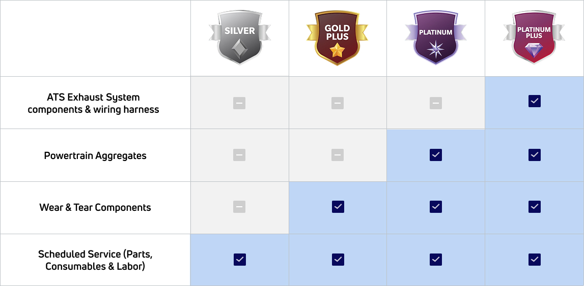Image resolution: width=584 pixels, height=286 pixels.
Task: Click Silver's ATS Exhaust System dash icon
Action: 239,103
